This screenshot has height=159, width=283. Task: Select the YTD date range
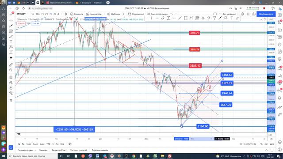(48, 144)
